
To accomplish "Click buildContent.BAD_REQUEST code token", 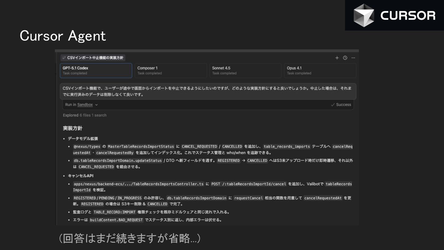I will (117, 220).
